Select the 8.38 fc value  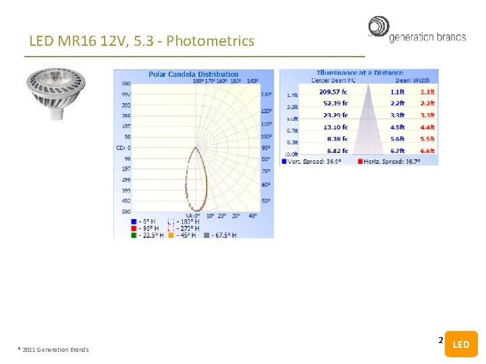(x=337, y=139)
